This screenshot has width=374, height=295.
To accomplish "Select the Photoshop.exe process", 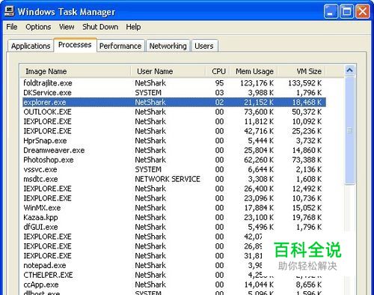I will coord(174,159).
